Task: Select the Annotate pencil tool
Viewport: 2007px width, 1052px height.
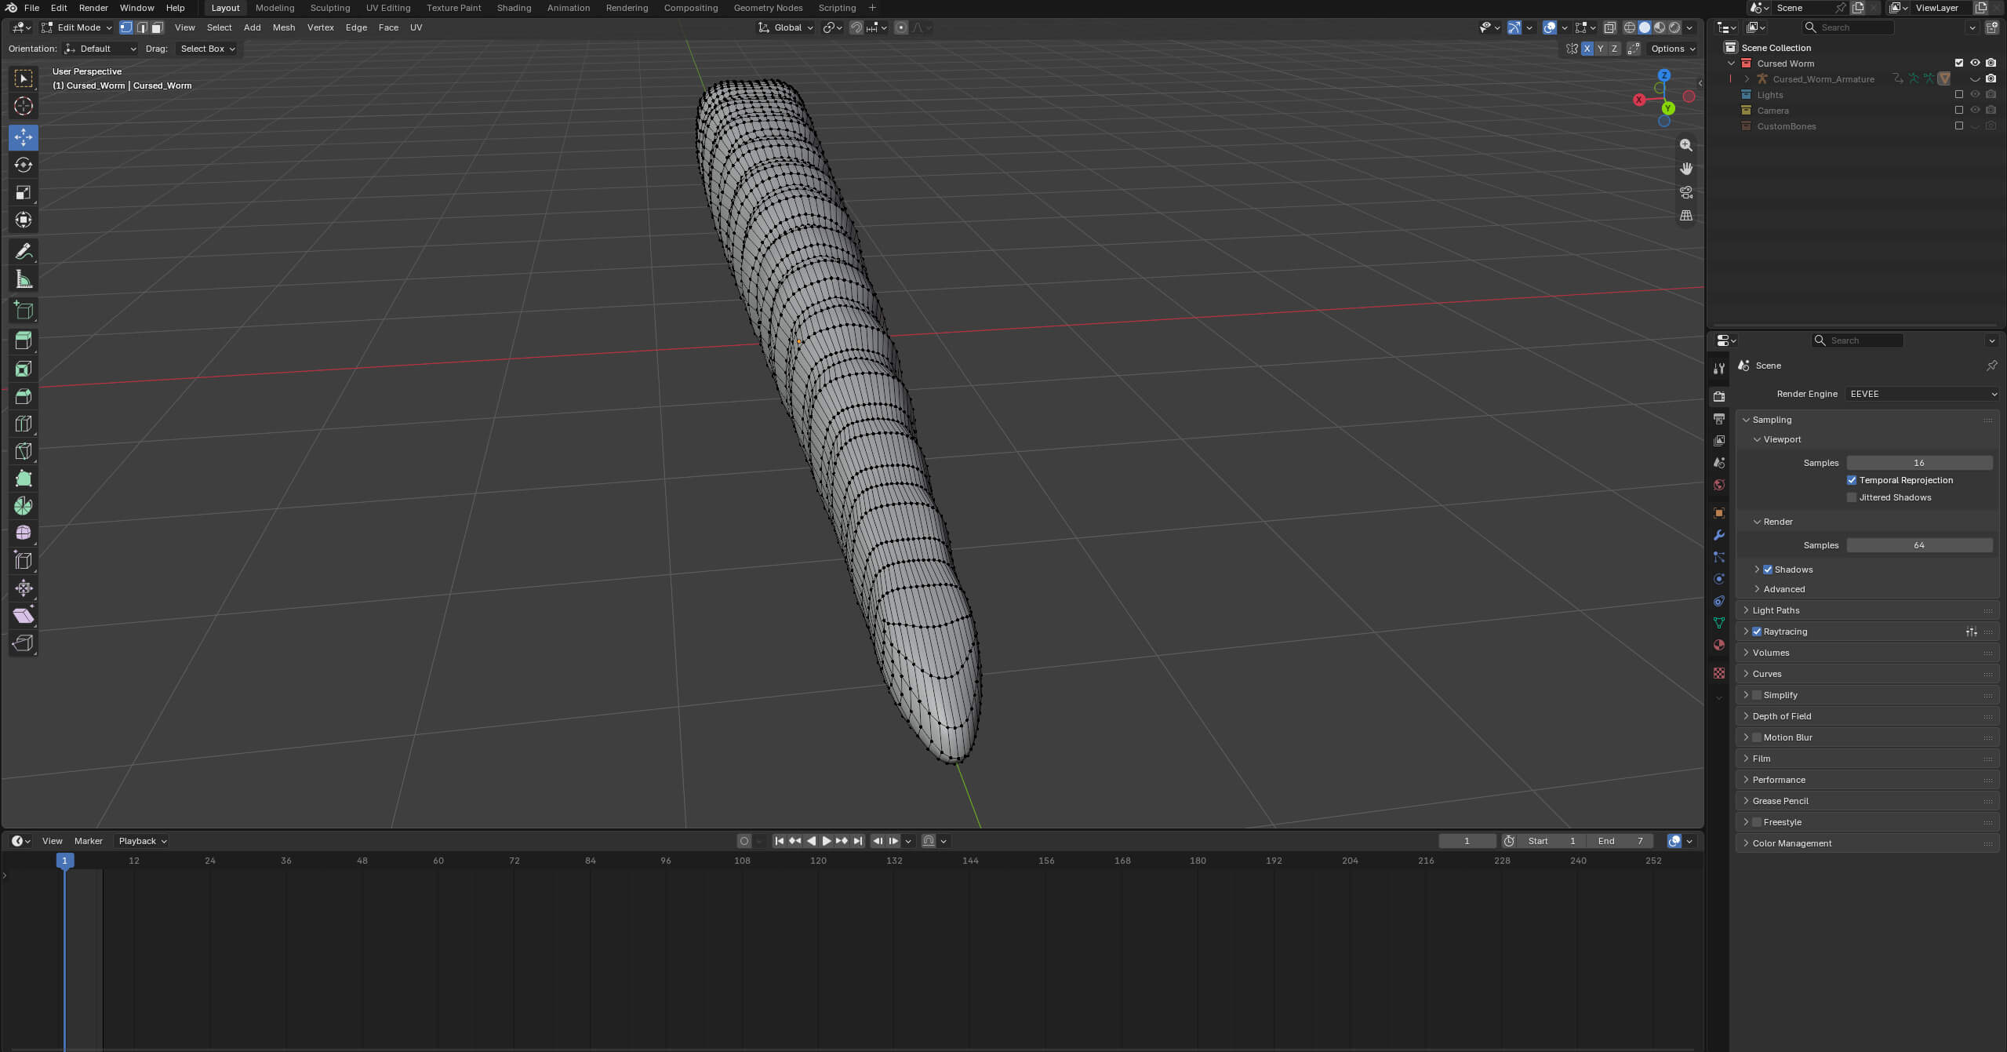Action: pos(24,251)
